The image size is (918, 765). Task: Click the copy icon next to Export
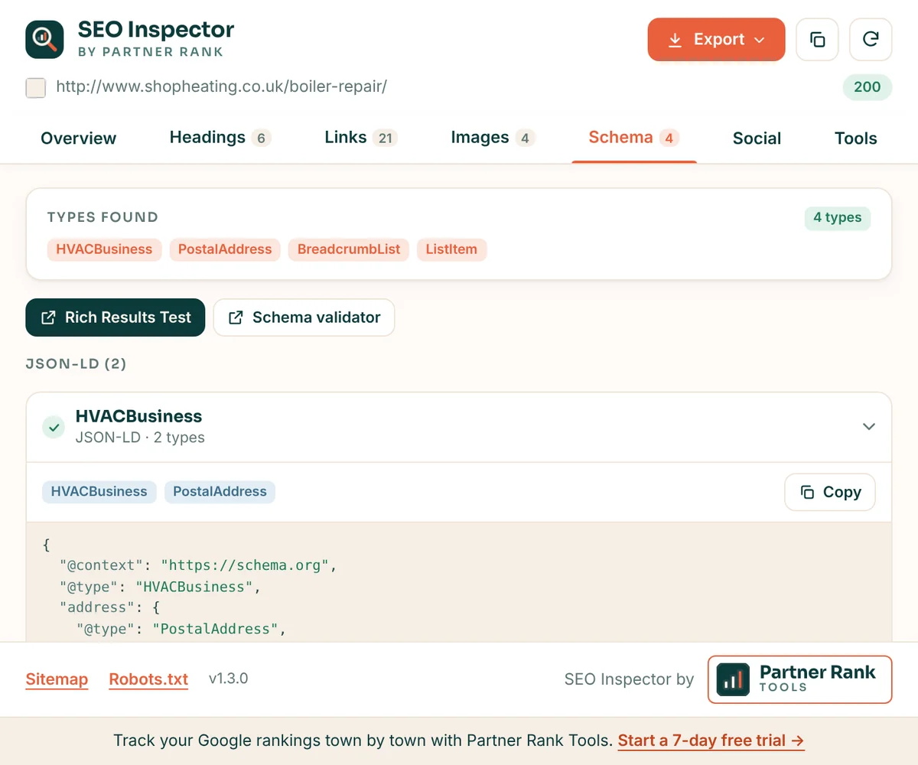pyautogui.click(x=817, y=40)
